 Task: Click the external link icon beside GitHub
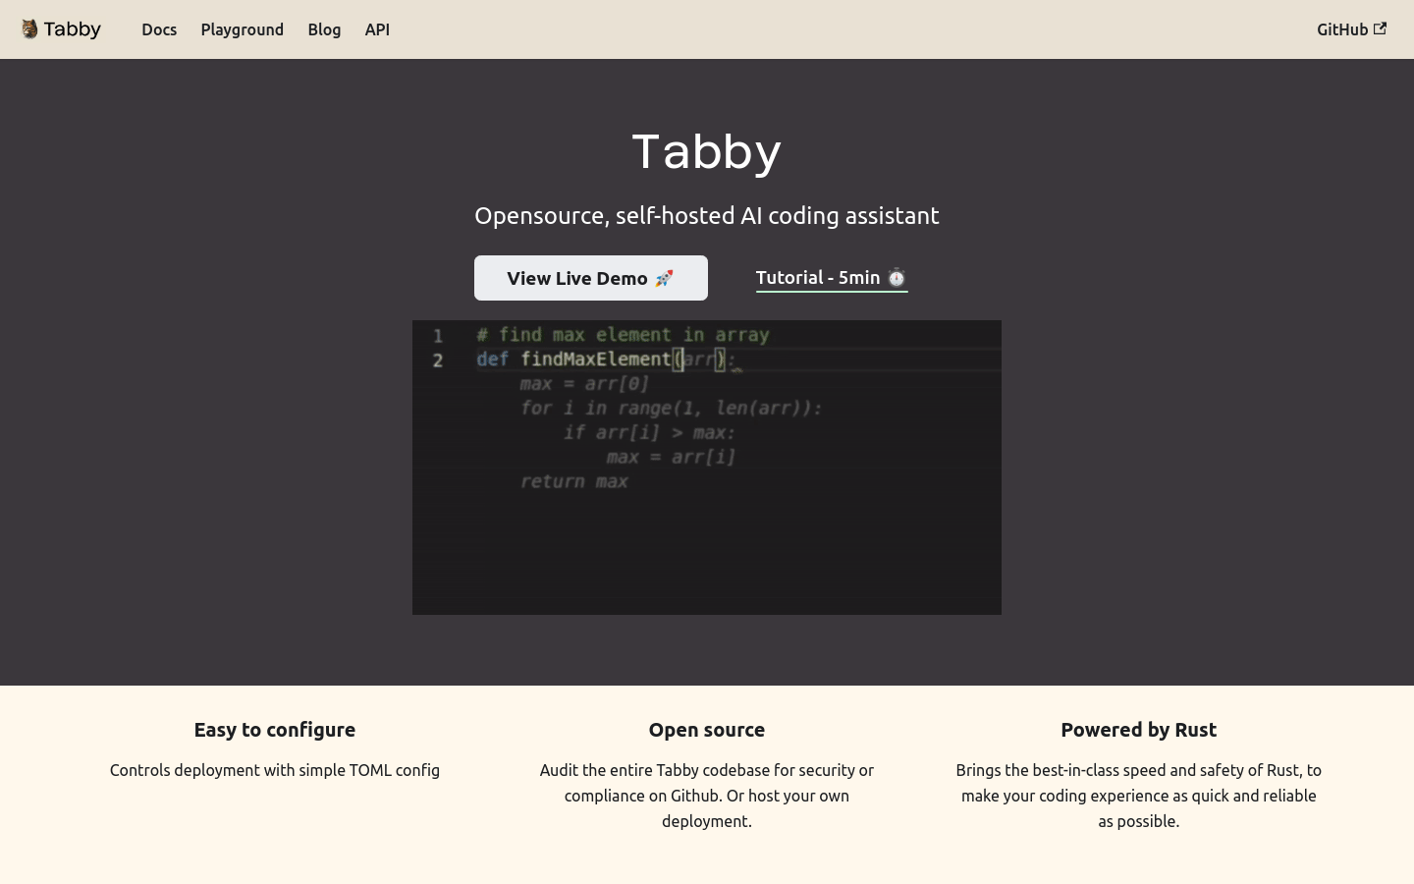(1380, 28)
